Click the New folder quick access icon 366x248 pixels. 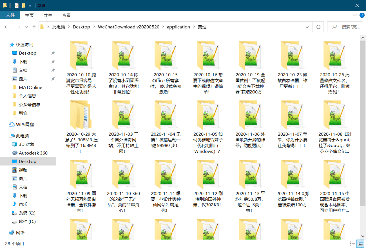[24, 5]
